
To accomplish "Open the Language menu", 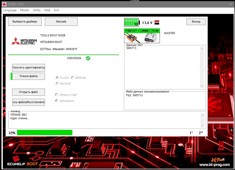I will (x=10, y=10).
